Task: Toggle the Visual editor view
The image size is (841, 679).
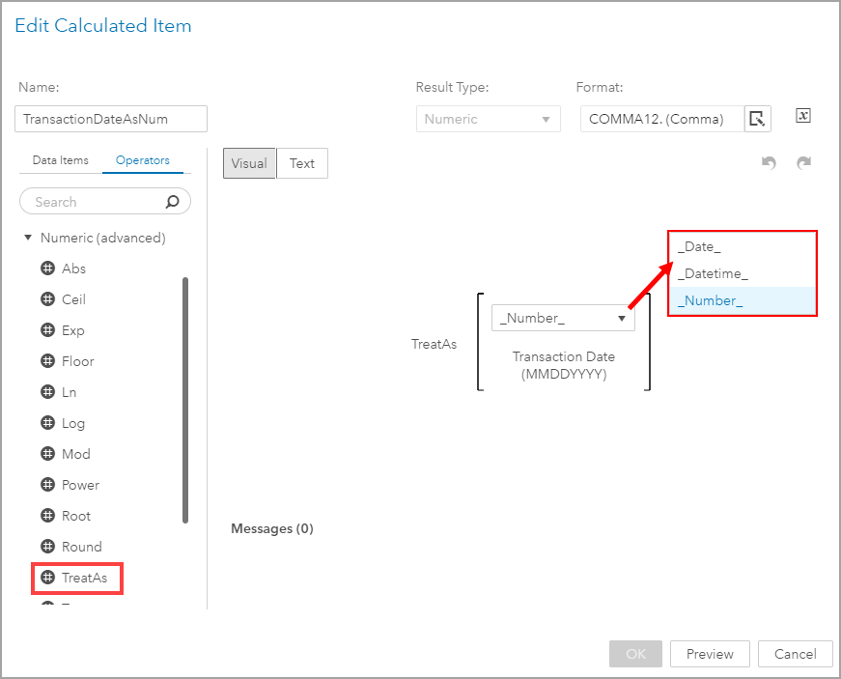Action: (249, 163)
